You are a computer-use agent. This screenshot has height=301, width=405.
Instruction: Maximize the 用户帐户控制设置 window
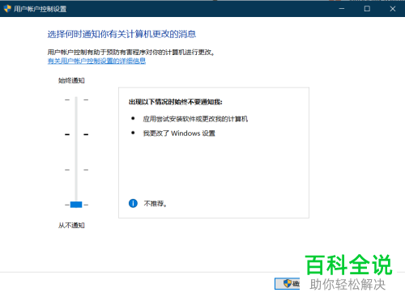[367, 9]
